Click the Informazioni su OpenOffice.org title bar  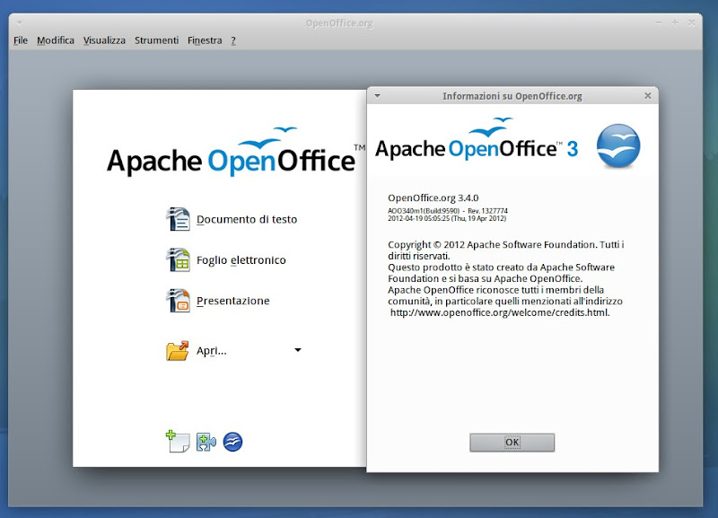(512, 96)
